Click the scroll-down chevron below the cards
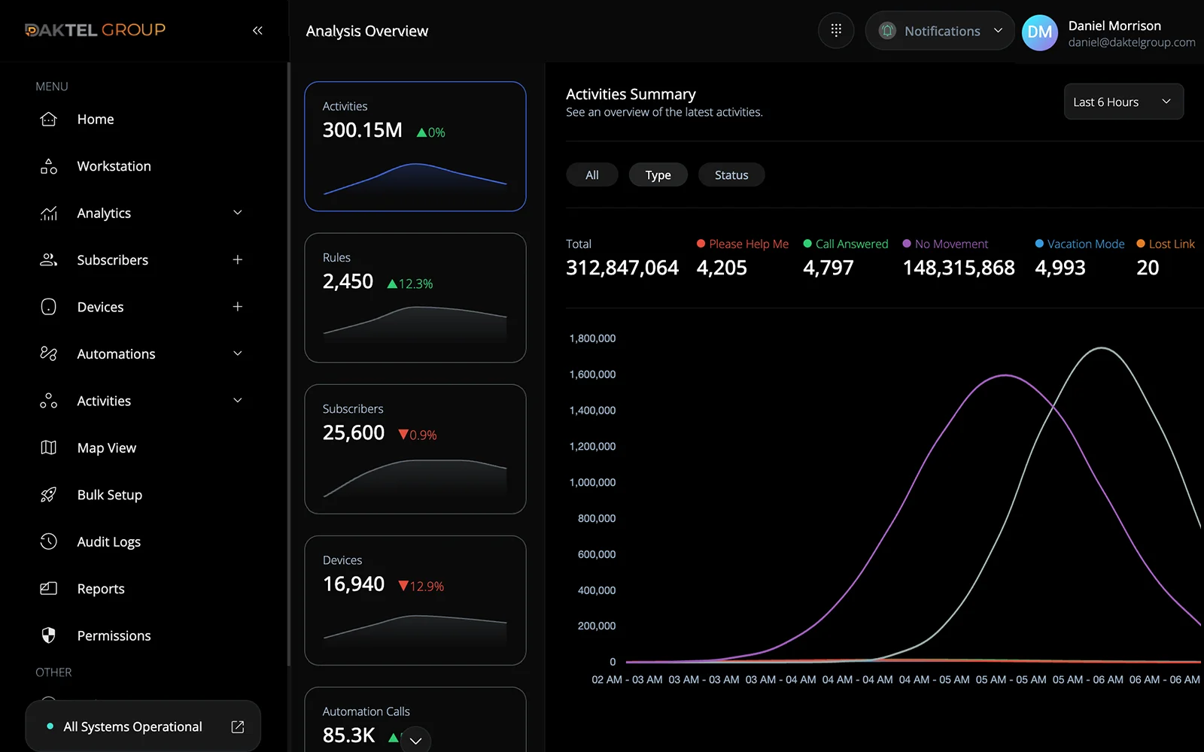This screenshot has height=752, width=1204. (415, 740)
